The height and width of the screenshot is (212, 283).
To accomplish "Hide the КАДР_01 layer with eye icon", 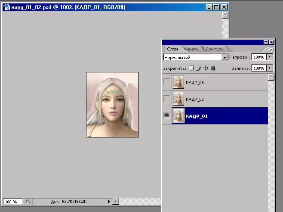I will 166,115.
